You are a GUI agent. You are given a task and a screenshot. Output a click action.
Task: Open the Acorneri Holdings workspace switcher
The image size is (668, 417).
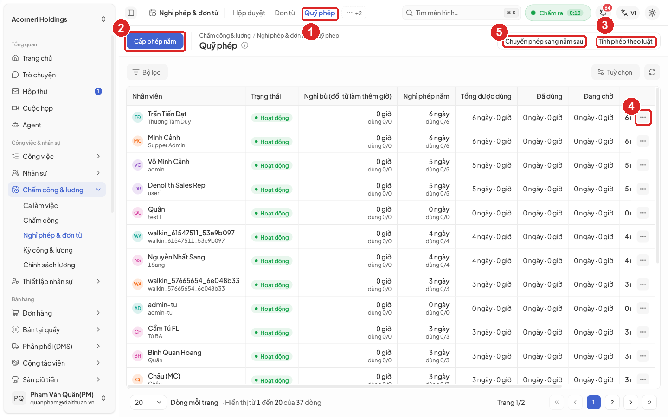pyautogui.click(x=58, y=19)
